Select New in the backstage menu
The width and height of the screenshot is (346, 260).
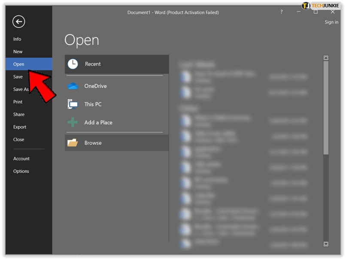[18, 51]
